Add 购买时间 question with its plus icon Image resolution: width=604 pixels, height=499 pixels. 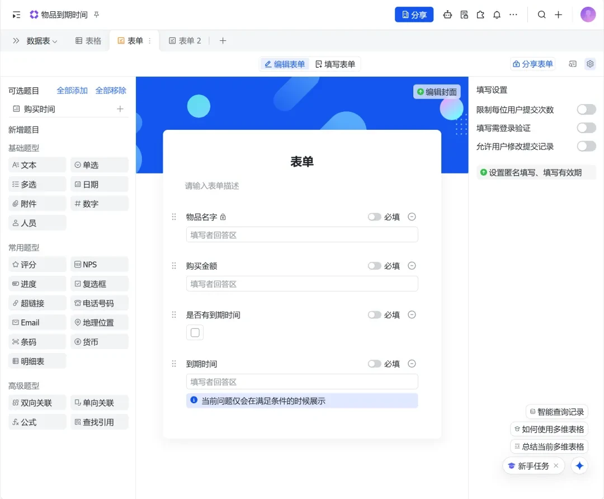point(120,109)
